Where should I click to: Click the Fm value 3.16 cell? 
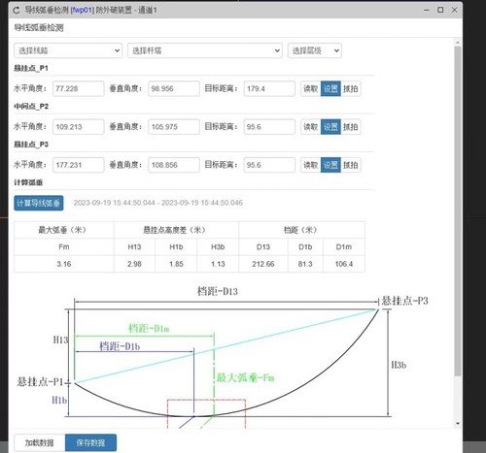(x=64, y=264)
